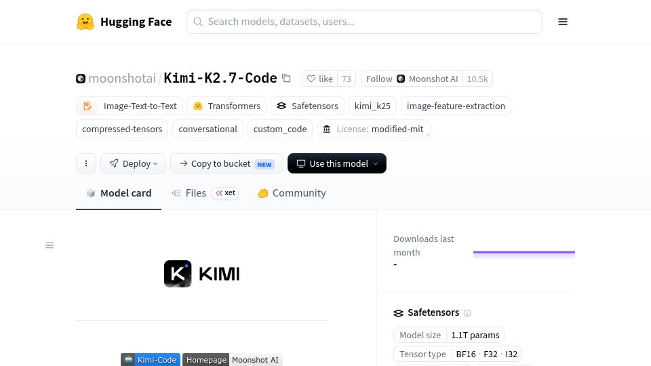The image size is (651, 366).
Task: Click the search magnifier icon
Action: click(x=198, y=22)
